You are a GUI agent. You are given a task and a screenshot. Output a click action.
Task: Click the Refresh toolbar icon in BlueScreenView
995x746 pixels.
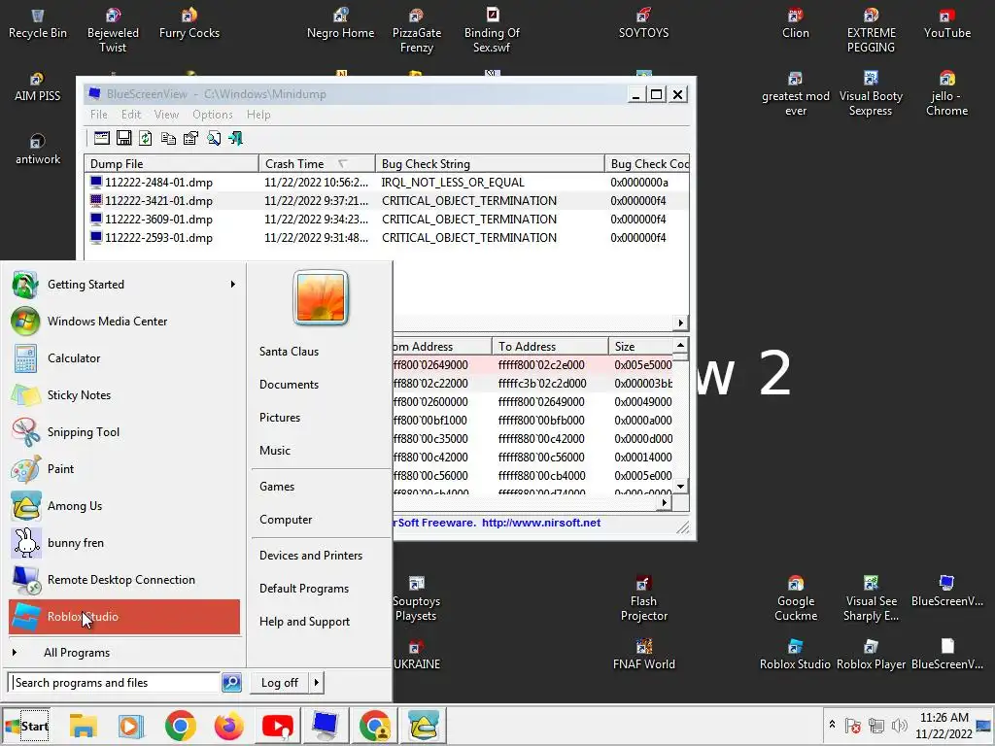(x=146, y=138)
